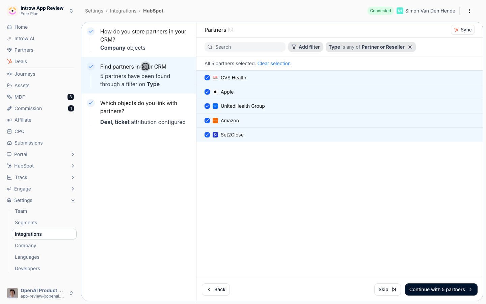Click the SH user avatar icon
This screenshot has width=486, height=304.
(400, 11)
